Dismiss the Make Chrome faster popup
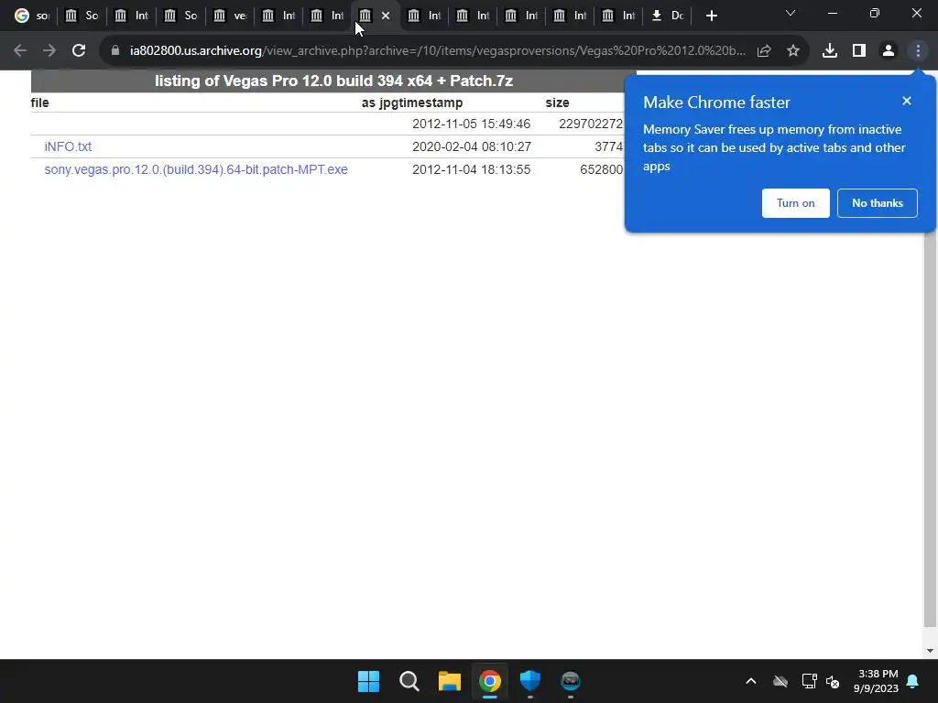Image resolution: width=938 pixels, height=703 pixels. pos(907,101)
